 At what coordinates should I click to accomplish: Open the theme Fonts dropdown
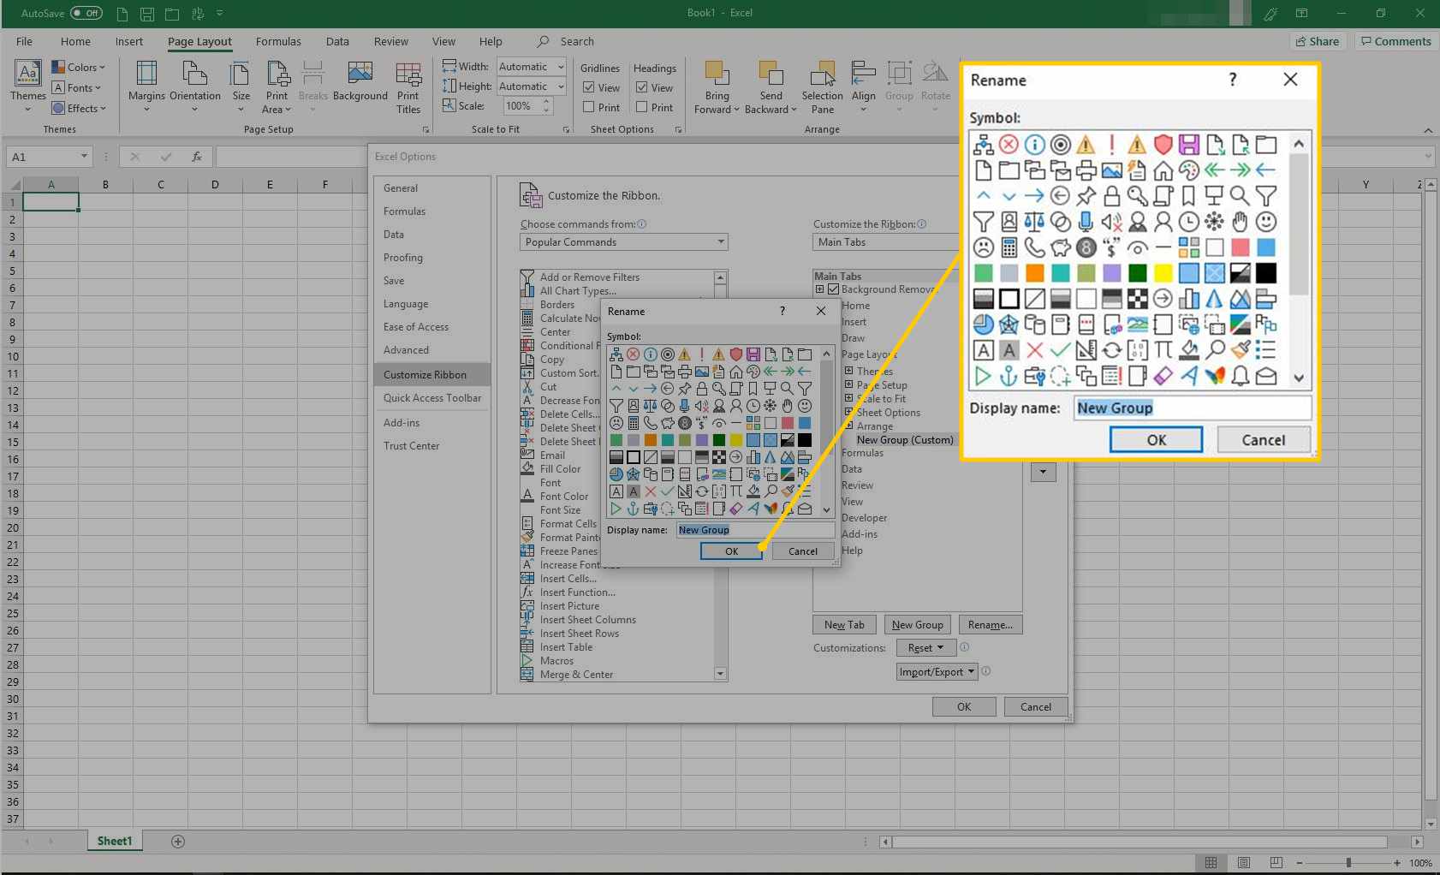pos(76,87)
